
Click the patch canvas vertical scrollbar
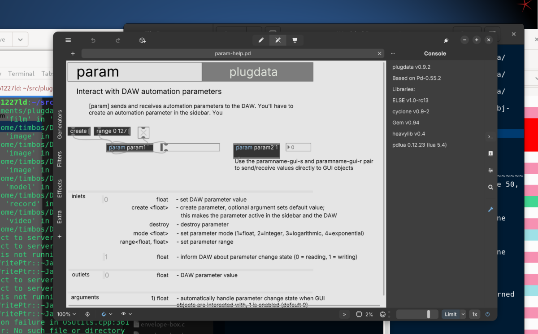(x=383, y=177)
